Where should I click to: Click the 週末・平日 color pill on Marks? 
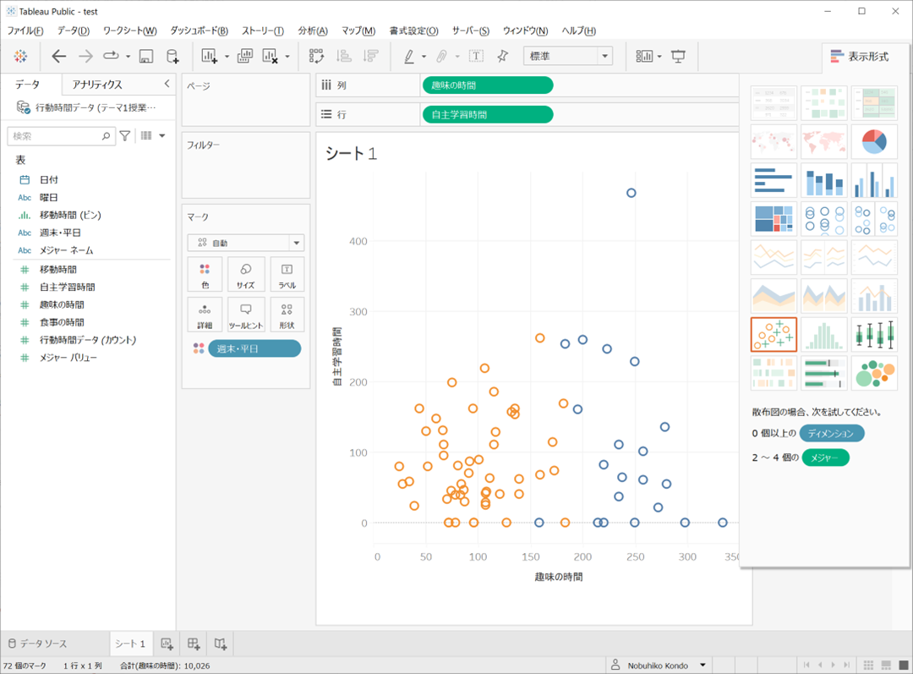click(x=254, y=348)
